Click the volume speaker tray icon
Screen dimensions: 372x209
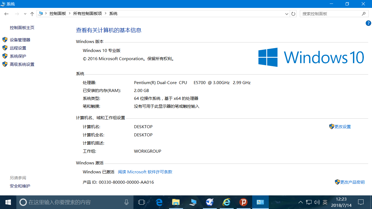(x=317, y=202)
